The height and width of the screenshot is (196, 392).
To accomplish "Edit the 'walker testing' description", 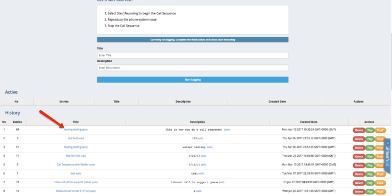I will 210,147.
